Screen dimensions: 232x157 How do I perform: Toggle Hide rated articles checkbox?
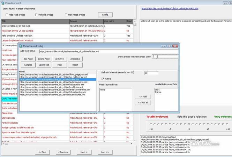(66, 15)
